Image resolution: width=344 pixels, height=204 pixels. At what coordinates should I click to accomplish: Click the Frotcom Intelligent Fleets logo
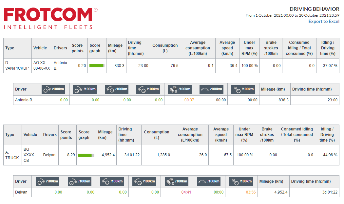tap(51, 18)
